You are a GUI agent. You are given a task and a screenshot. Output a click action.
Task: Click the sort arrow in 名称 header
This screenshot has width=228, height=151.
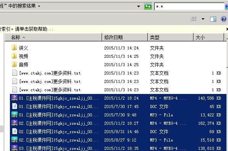click(24, 38)
